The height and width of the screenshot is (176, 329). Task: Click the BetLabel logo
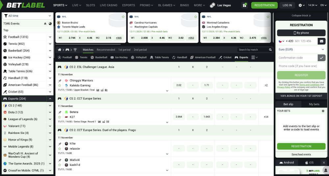[26, 5]
